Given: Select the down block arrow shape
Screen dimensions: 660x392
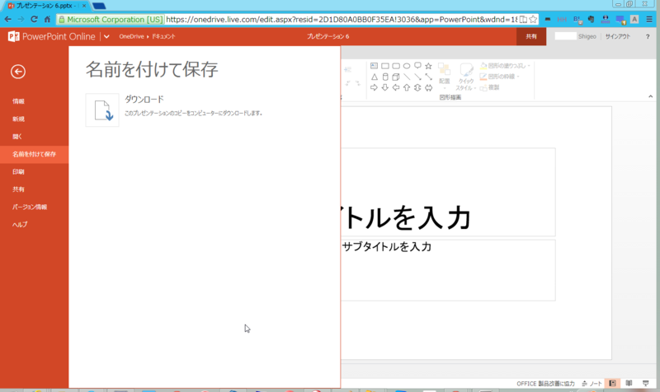Looking at the screenshot, I should click(x=384, y=87).
